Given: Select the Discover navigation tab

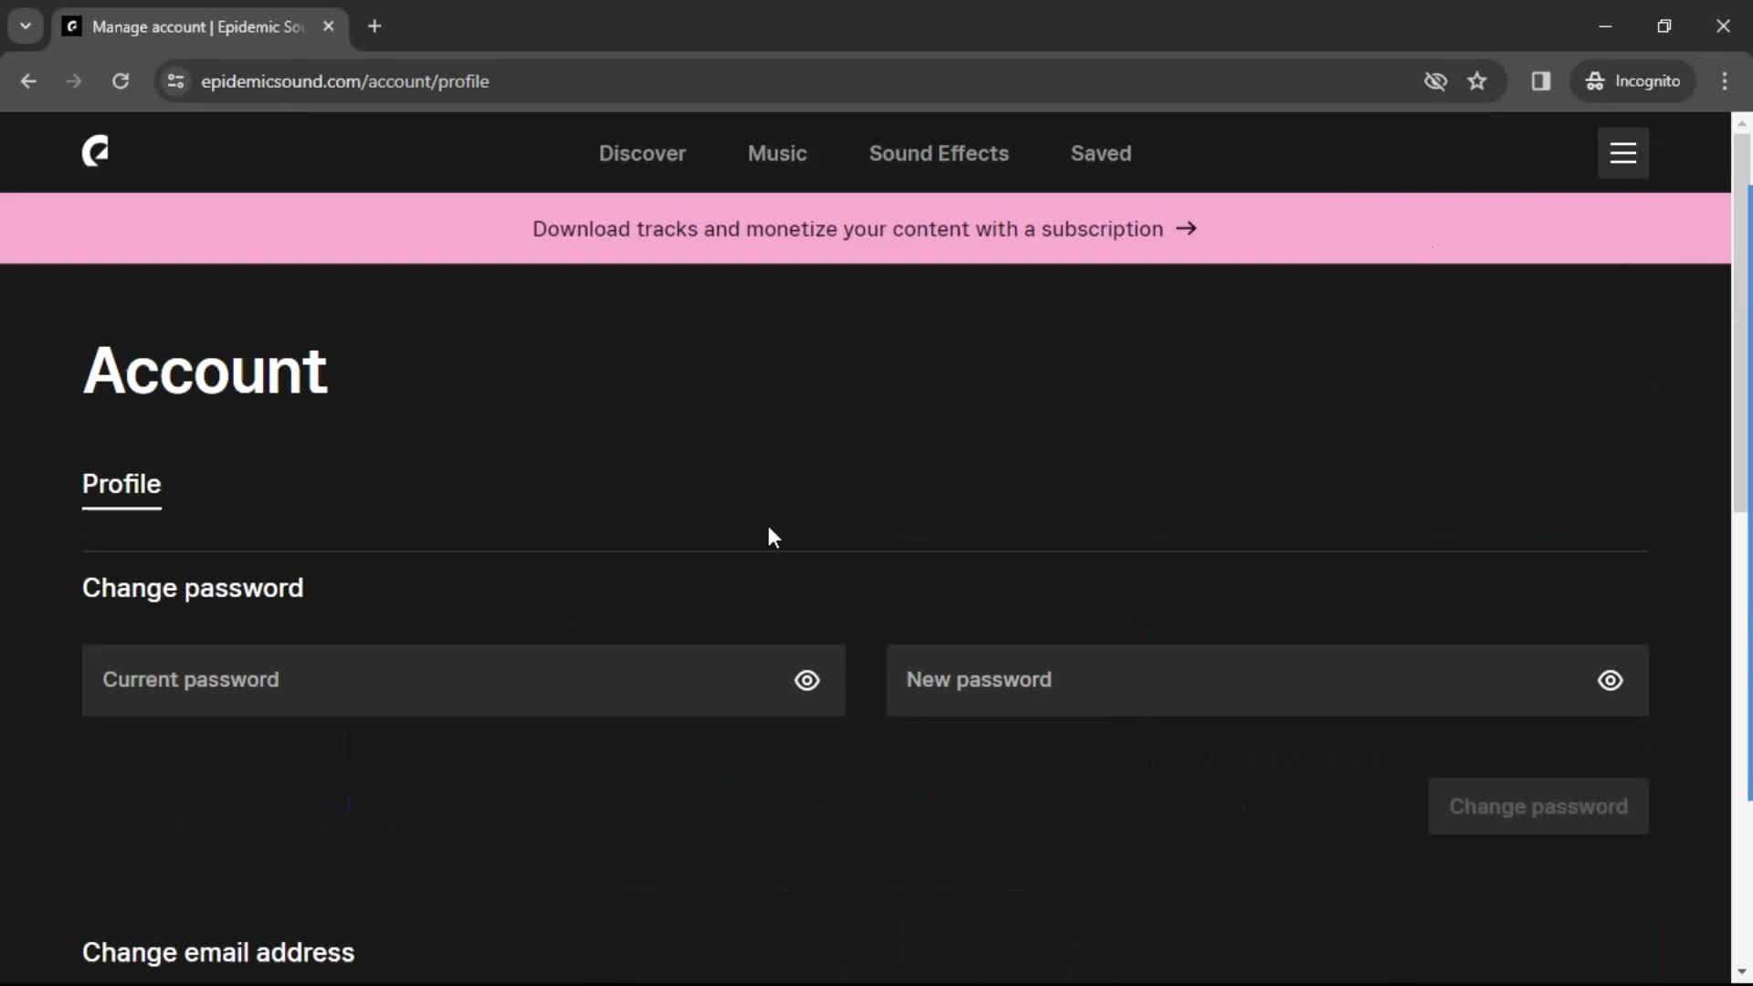Looking at the screenshot, I should pyautogui.click(x=643, y=154).
